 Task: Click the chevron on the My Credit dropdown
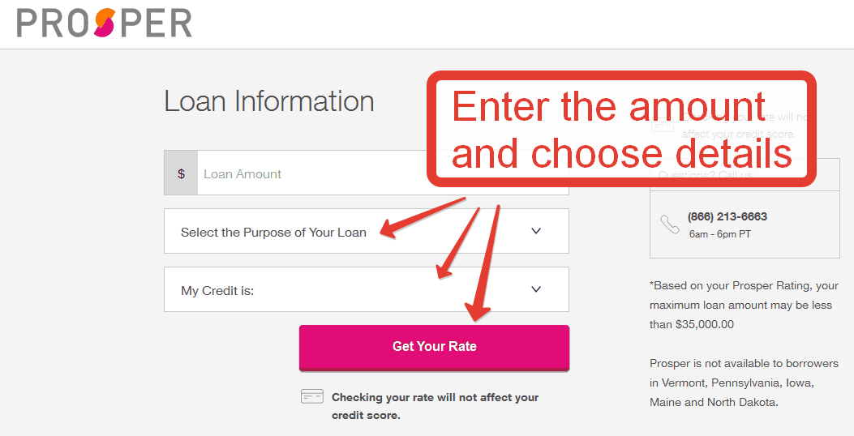tap(536, 289)
